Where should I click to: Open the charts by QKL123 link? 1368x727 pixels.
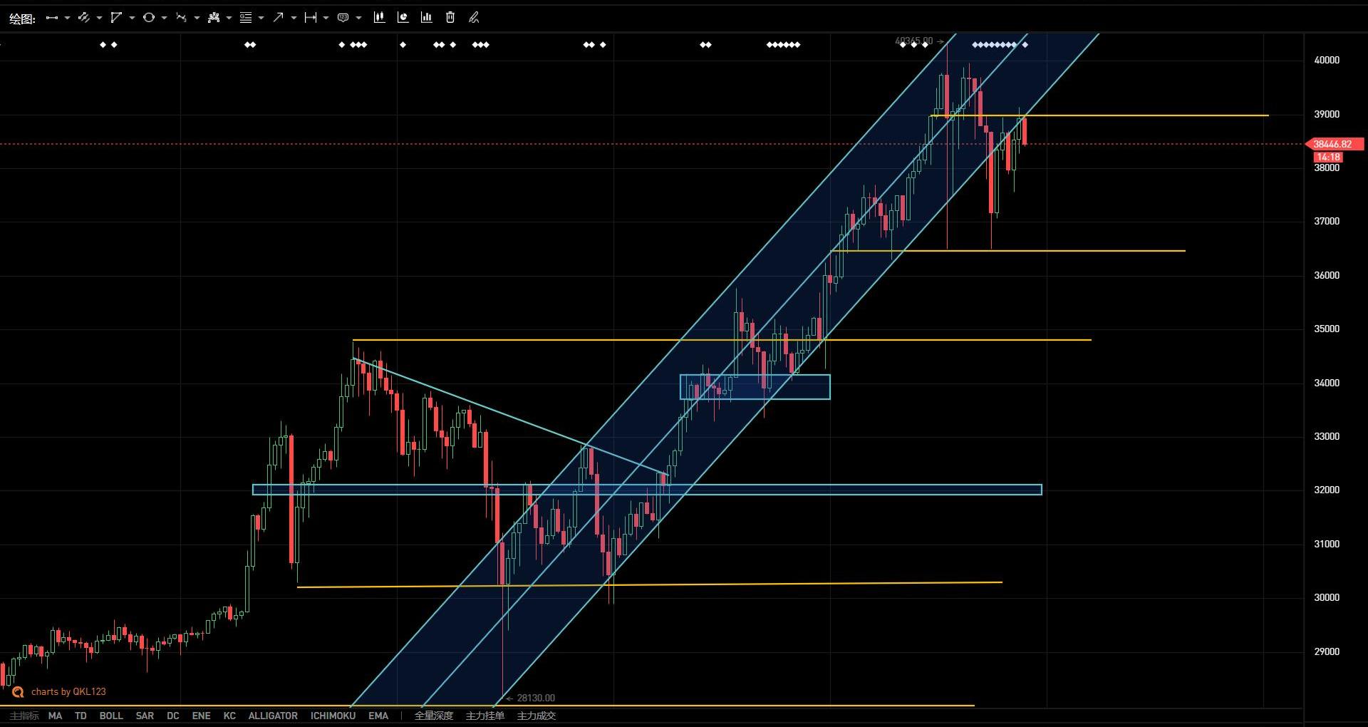[x=68, y=691]
